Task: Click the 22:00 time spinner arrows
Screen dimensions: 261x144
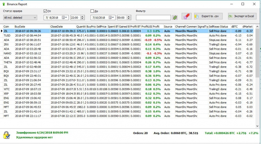Action: tap(82, 17)
